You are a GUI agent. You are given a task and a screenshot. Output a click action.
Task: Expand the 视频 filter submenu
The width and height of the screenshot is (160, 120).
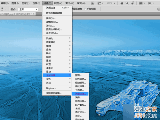pyautogui.click(x=57, y=57)
